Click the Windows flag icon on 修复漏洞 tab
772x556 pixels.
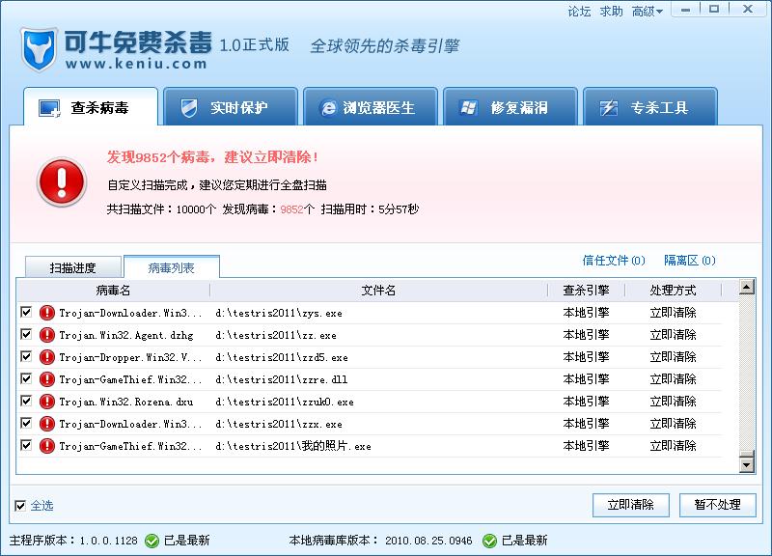point(468,107)
